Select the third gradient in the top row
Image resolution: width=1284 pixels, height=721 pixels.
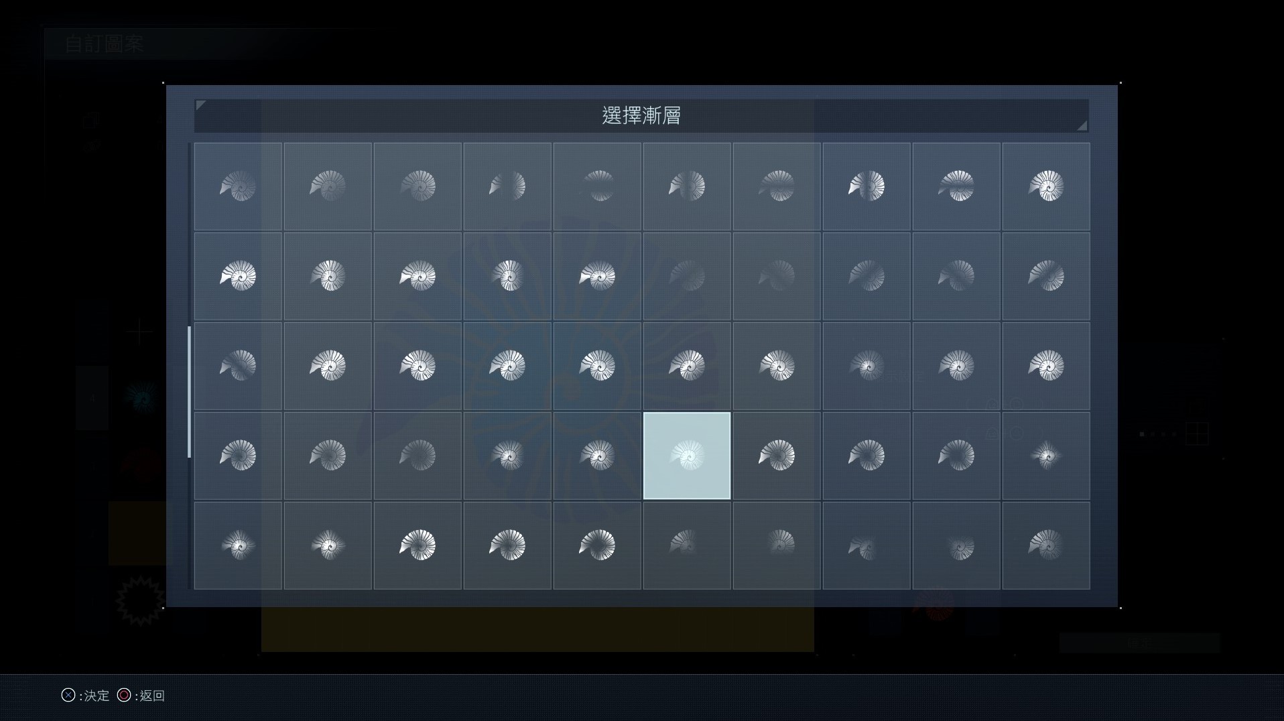coord(418,186)
